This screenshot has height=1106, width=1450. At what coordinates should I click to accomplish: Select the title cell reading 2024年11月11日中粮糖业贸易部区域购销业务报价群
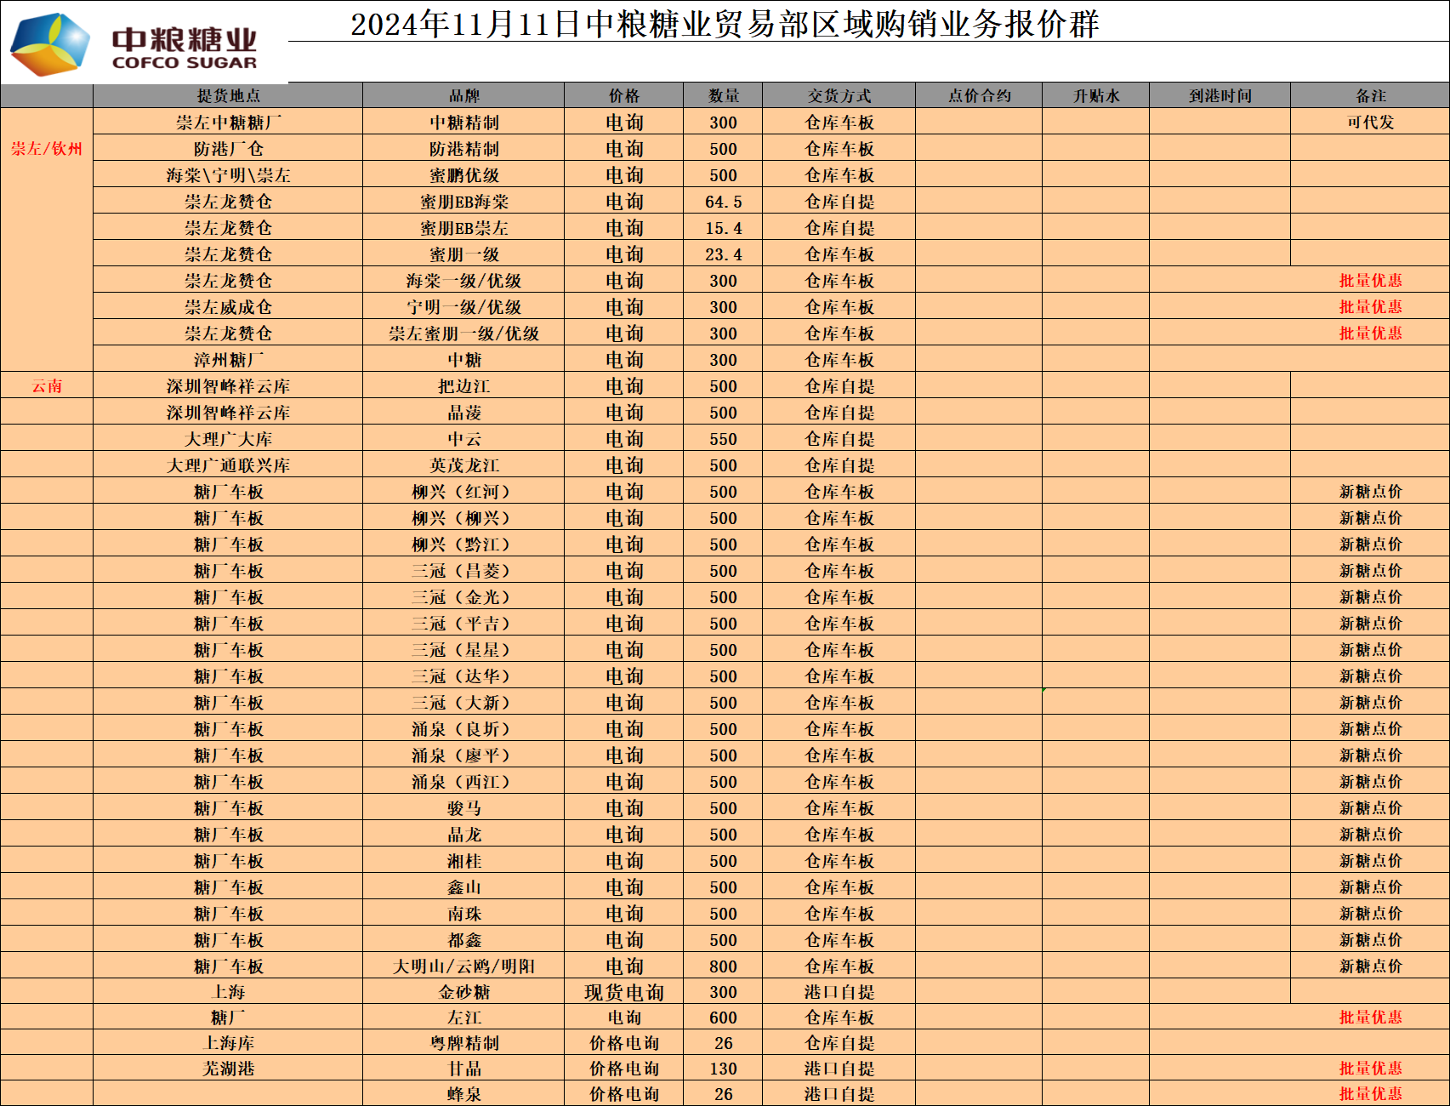pos(725,24)
